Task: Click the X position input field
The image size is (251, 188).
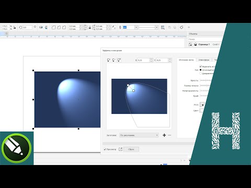Action: click(143, 60)
